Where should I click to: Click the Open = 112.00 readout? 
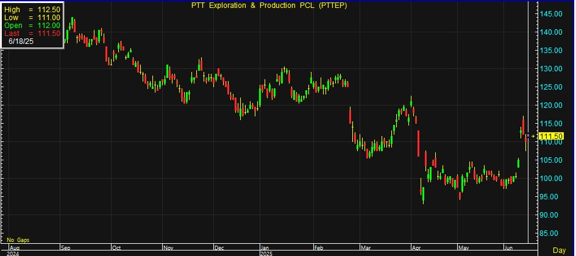pyautogui.click(x=32, y=26)
